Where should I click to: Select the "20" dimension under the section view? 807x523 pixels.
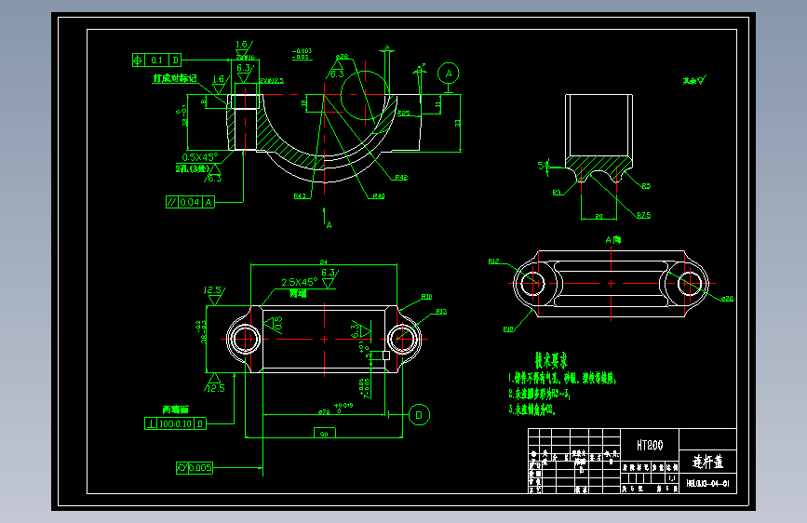tap(599, 216)
